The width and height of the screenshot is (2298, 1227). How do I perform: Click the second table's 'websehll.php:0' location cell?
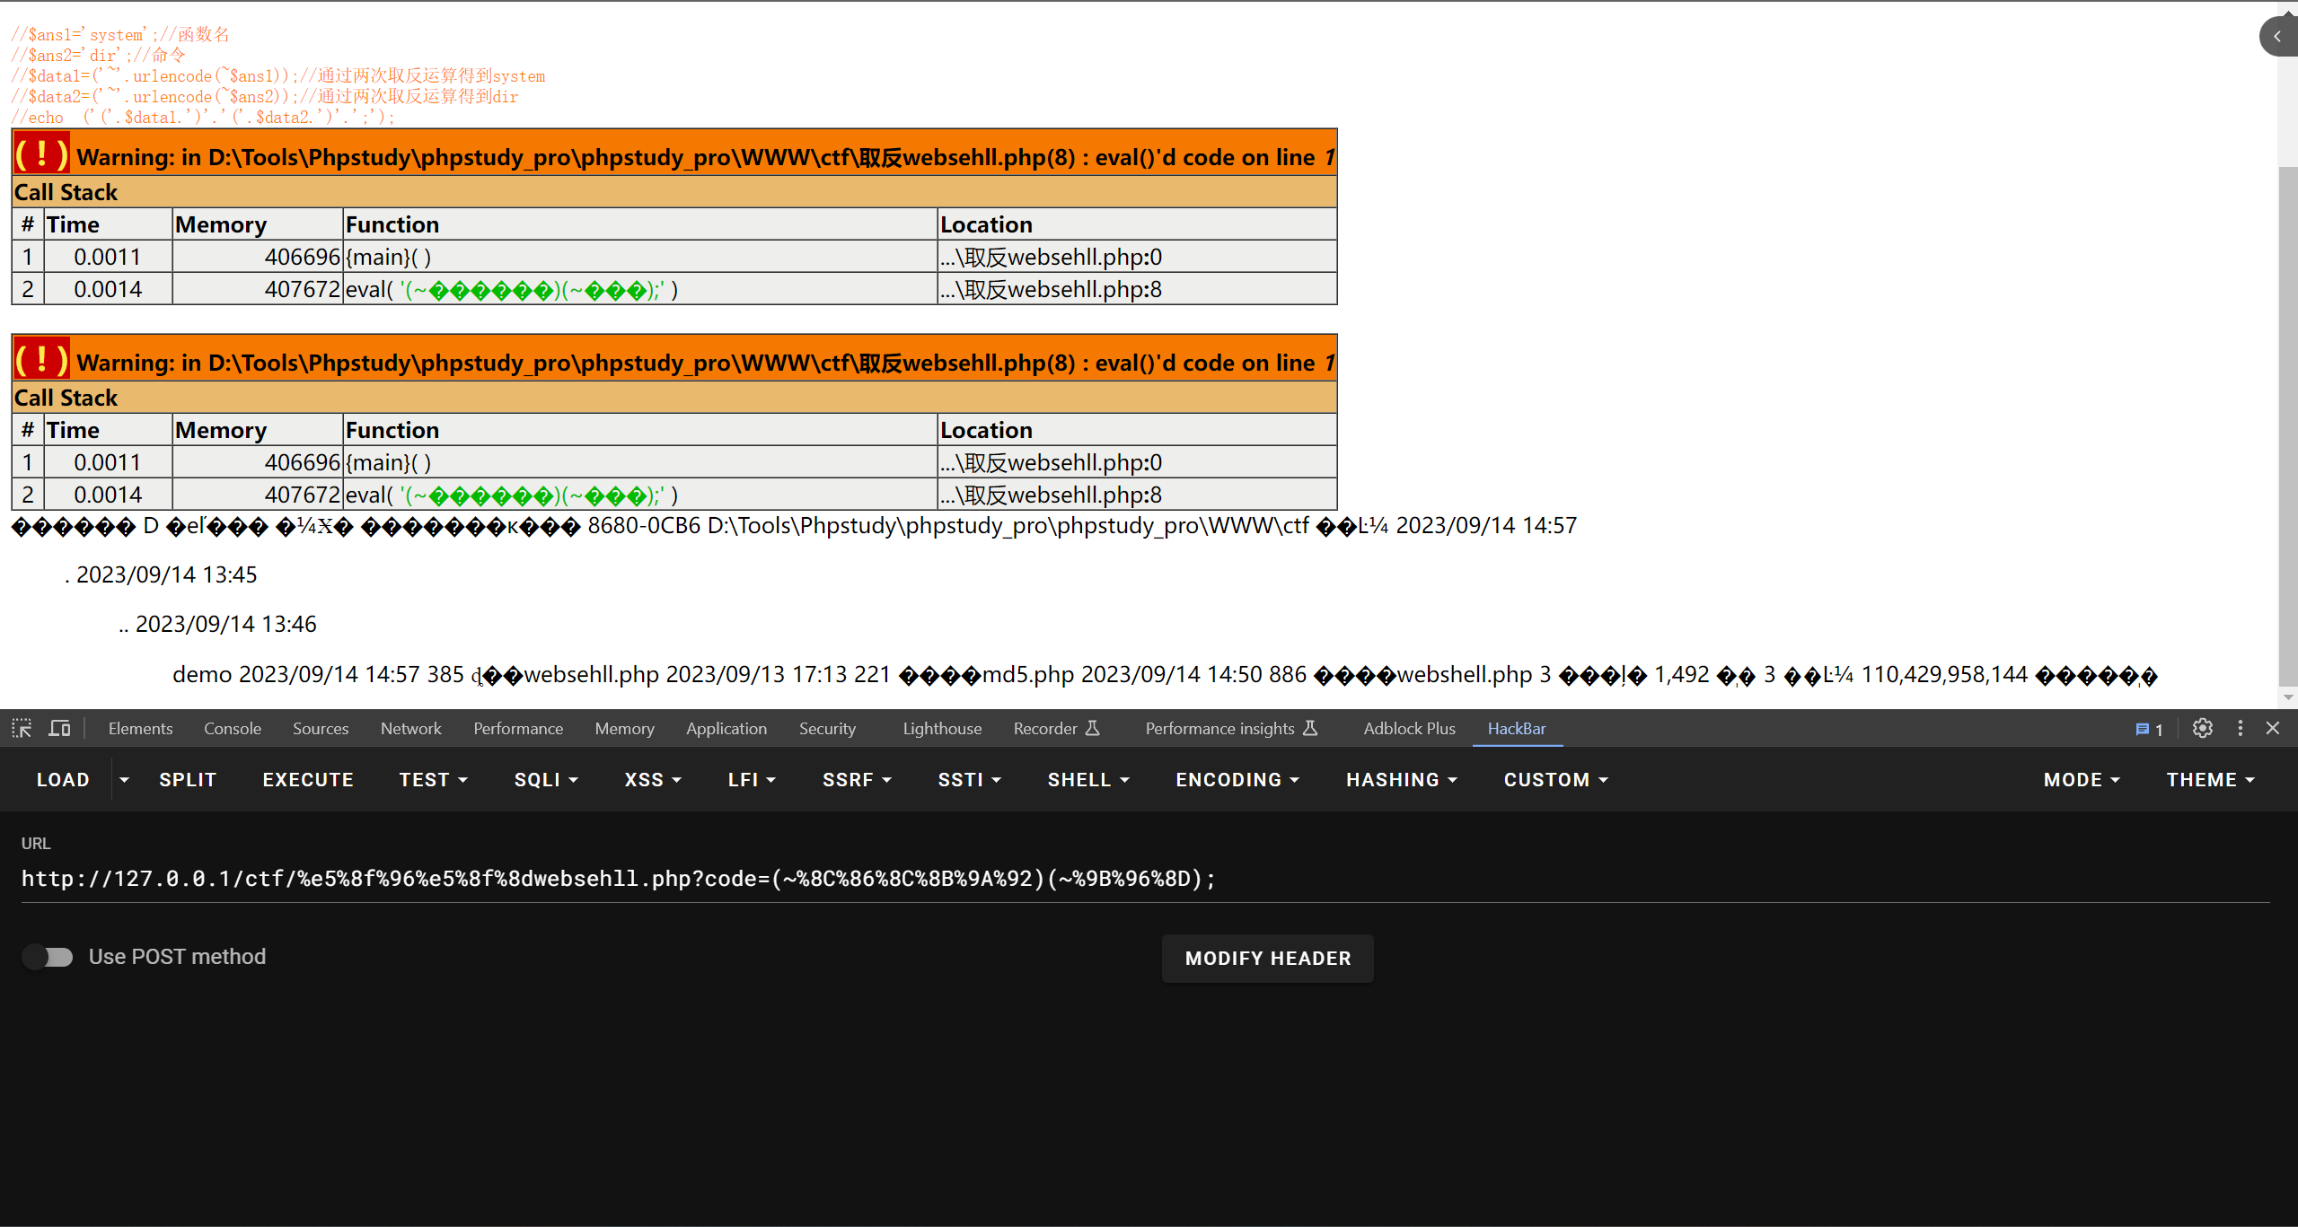1137,462
